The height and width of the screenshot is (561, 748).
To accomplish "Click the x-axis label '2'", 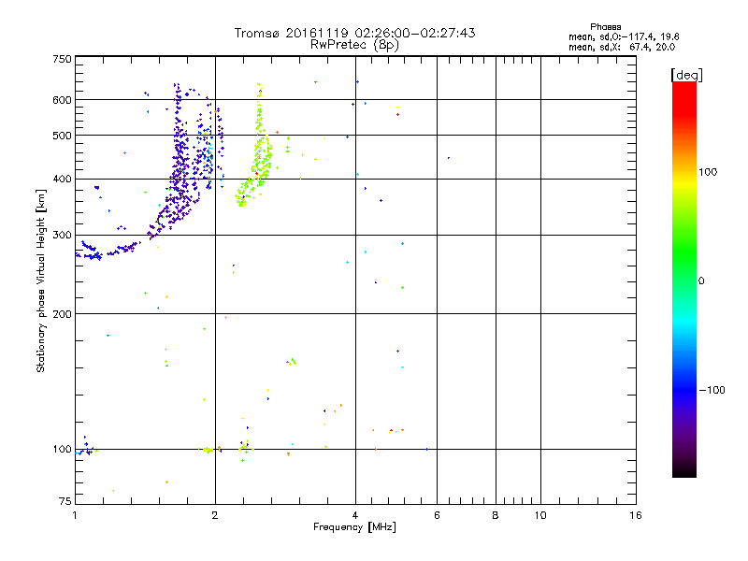I will tap(215, 515).
